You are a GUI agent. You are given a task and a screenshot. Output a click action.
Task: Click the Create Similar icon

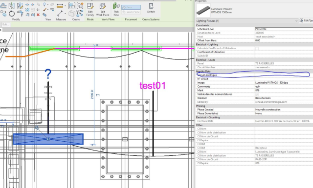[80, 14]
